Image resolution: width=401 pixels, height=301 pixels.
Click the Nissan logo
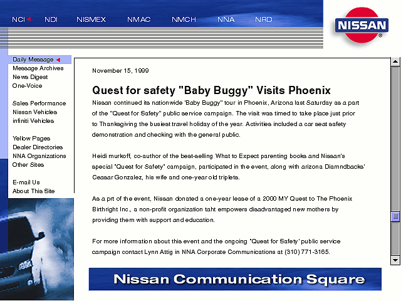362,25
